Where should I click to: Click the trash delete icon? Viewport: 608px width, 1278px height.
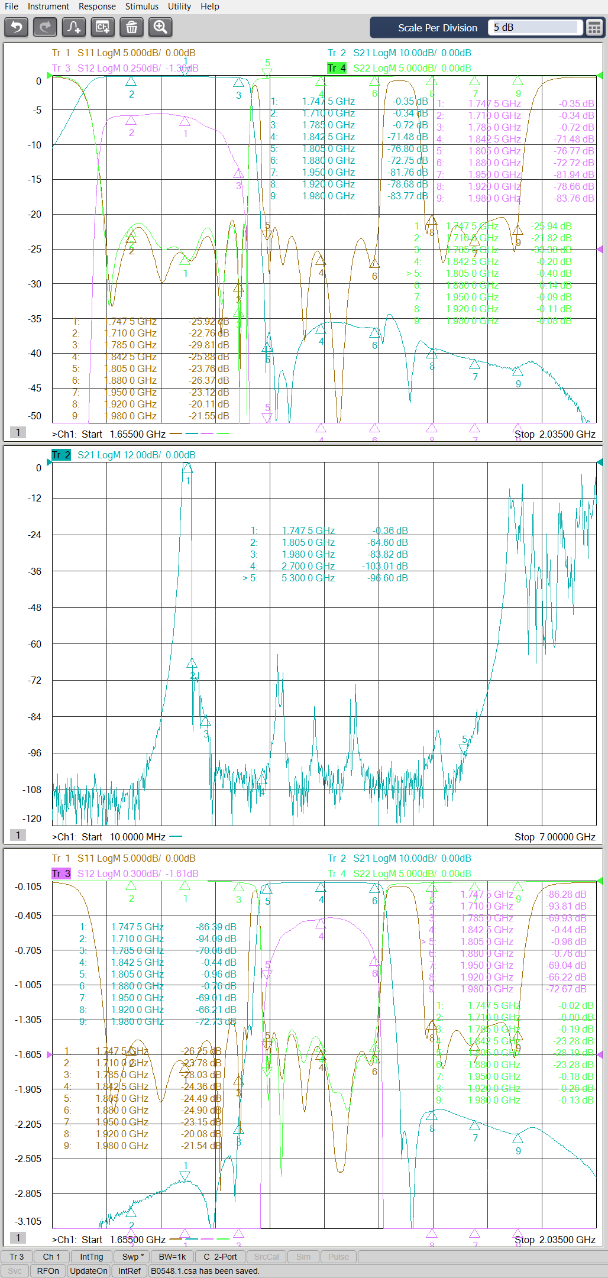131,27
